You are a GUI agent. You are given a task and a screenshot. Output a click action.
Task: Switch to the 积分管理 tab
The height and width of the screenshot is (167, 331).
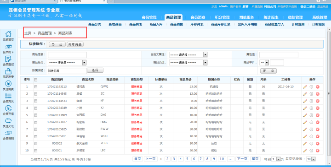pyautogui.click(x=222, y=17)
